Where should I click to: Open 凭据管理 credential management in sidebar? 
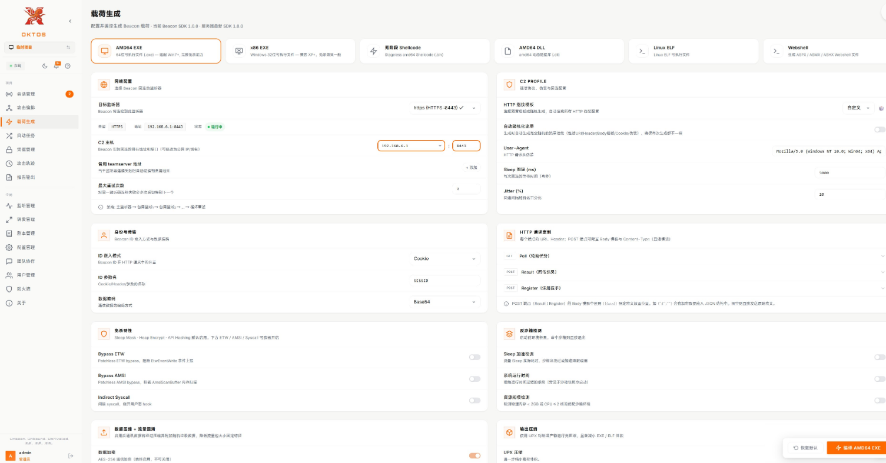click(39, 149)
